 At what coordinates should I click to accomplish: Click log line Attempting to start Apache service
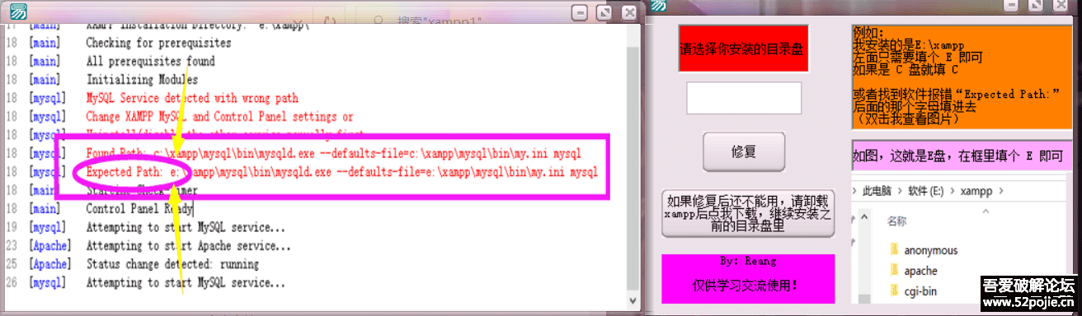click(x=188, y=246)
